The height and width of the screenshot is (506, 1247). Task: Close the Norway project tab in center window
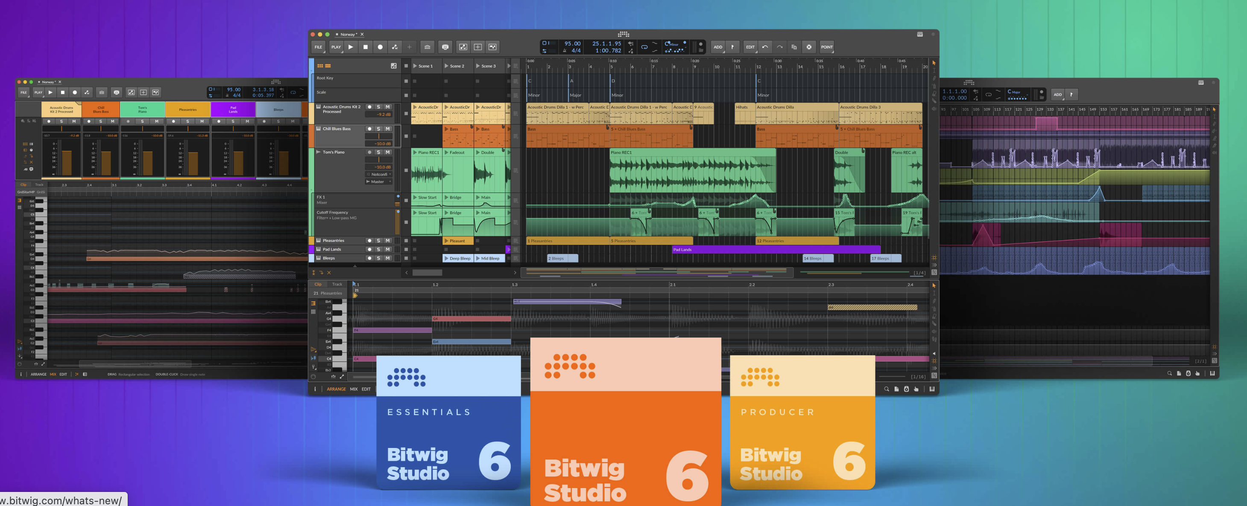click(362, 35)
